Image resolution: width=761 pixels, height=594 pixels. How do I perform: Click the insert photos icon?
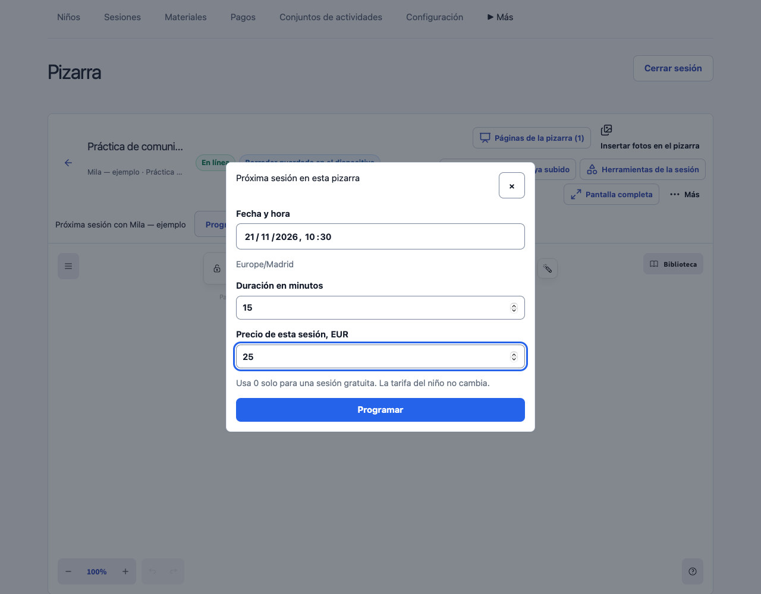(606, 130)
